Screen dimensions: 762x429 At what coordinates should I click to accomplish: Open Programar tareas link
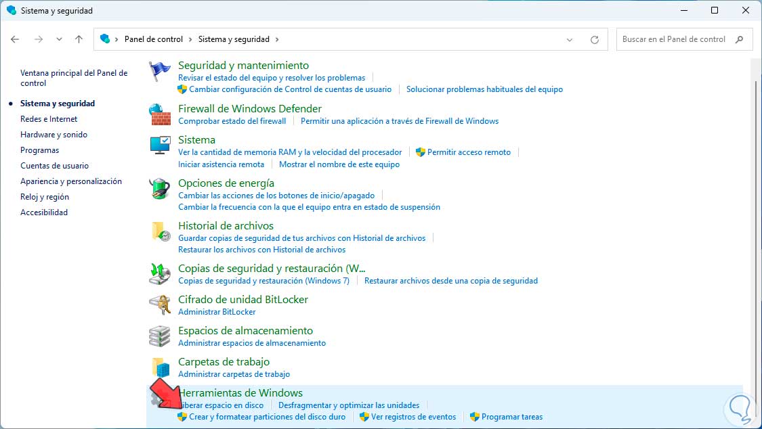(512, 417)
